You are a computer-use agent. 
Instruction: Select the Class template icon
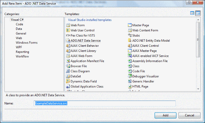coord(130,66)
